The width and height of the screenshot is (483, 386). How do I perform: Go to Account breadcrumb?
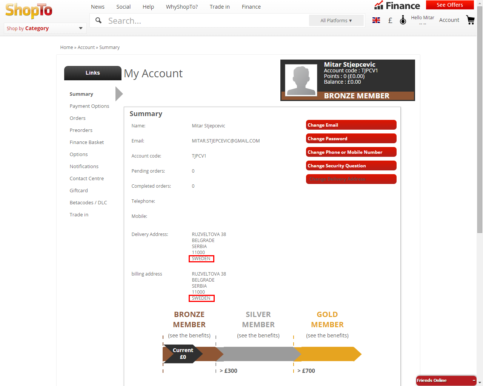tap(86, 47)
